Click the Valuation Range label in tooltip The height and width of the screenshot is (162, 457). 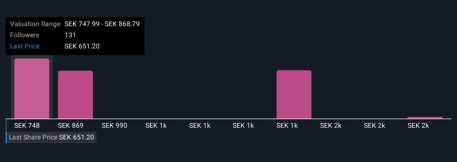click(x=35, y=24)
